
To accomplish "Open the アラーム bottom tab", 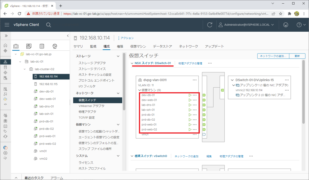I will [57, 178].
